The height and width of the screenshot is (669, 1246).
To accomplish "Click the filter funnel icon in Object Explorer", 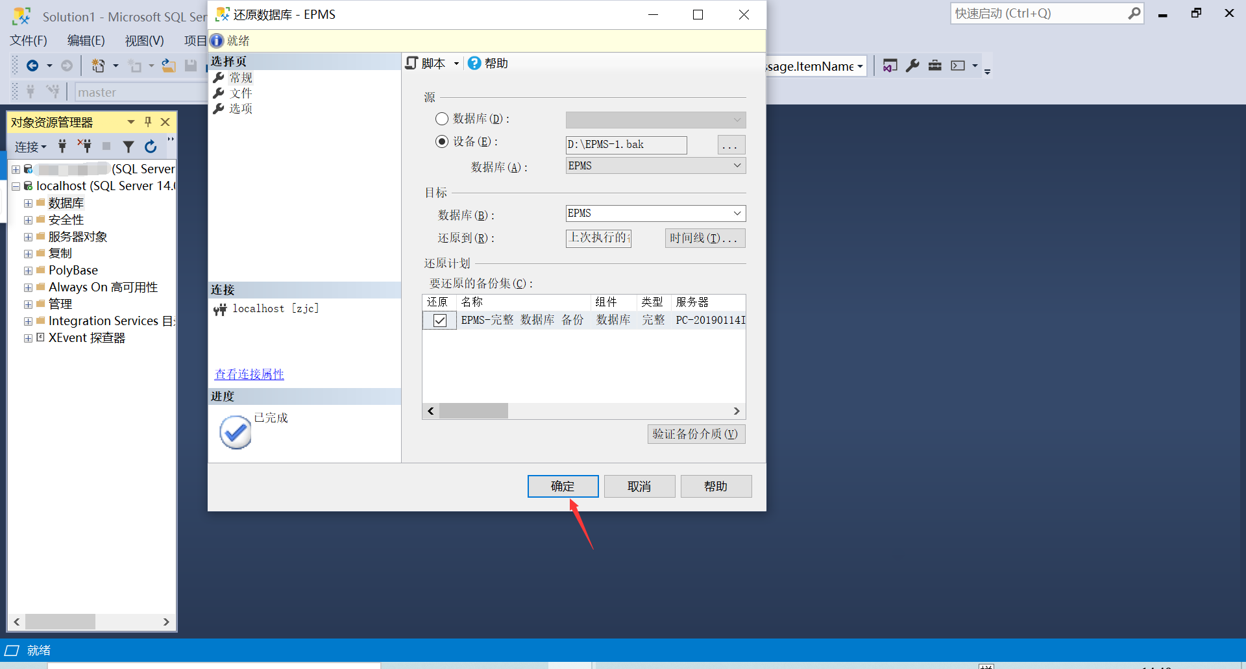I will 128,147.
